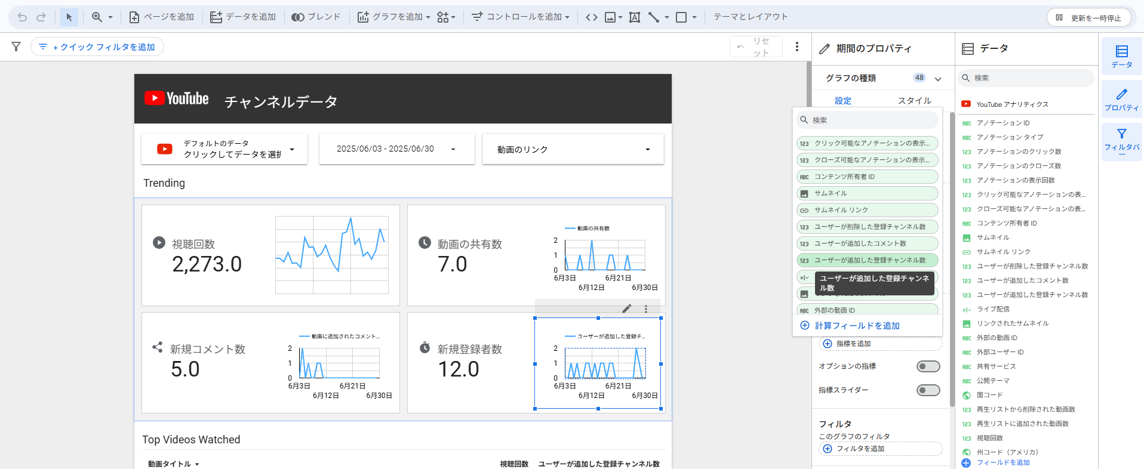This screenshot has height=469, width=1144.
Task: Click ページを追加 to add a page
Action: coord(161,17)
